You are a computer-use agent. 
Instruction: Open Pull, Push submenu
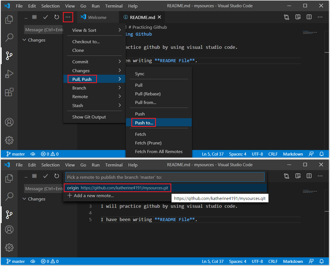(94, 79)
